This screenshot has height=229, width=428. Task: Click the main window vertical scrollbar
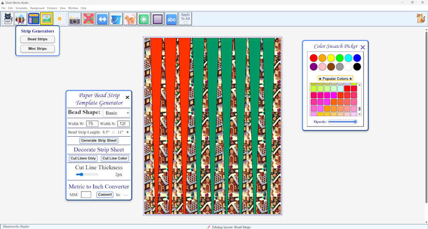(426, 117)
